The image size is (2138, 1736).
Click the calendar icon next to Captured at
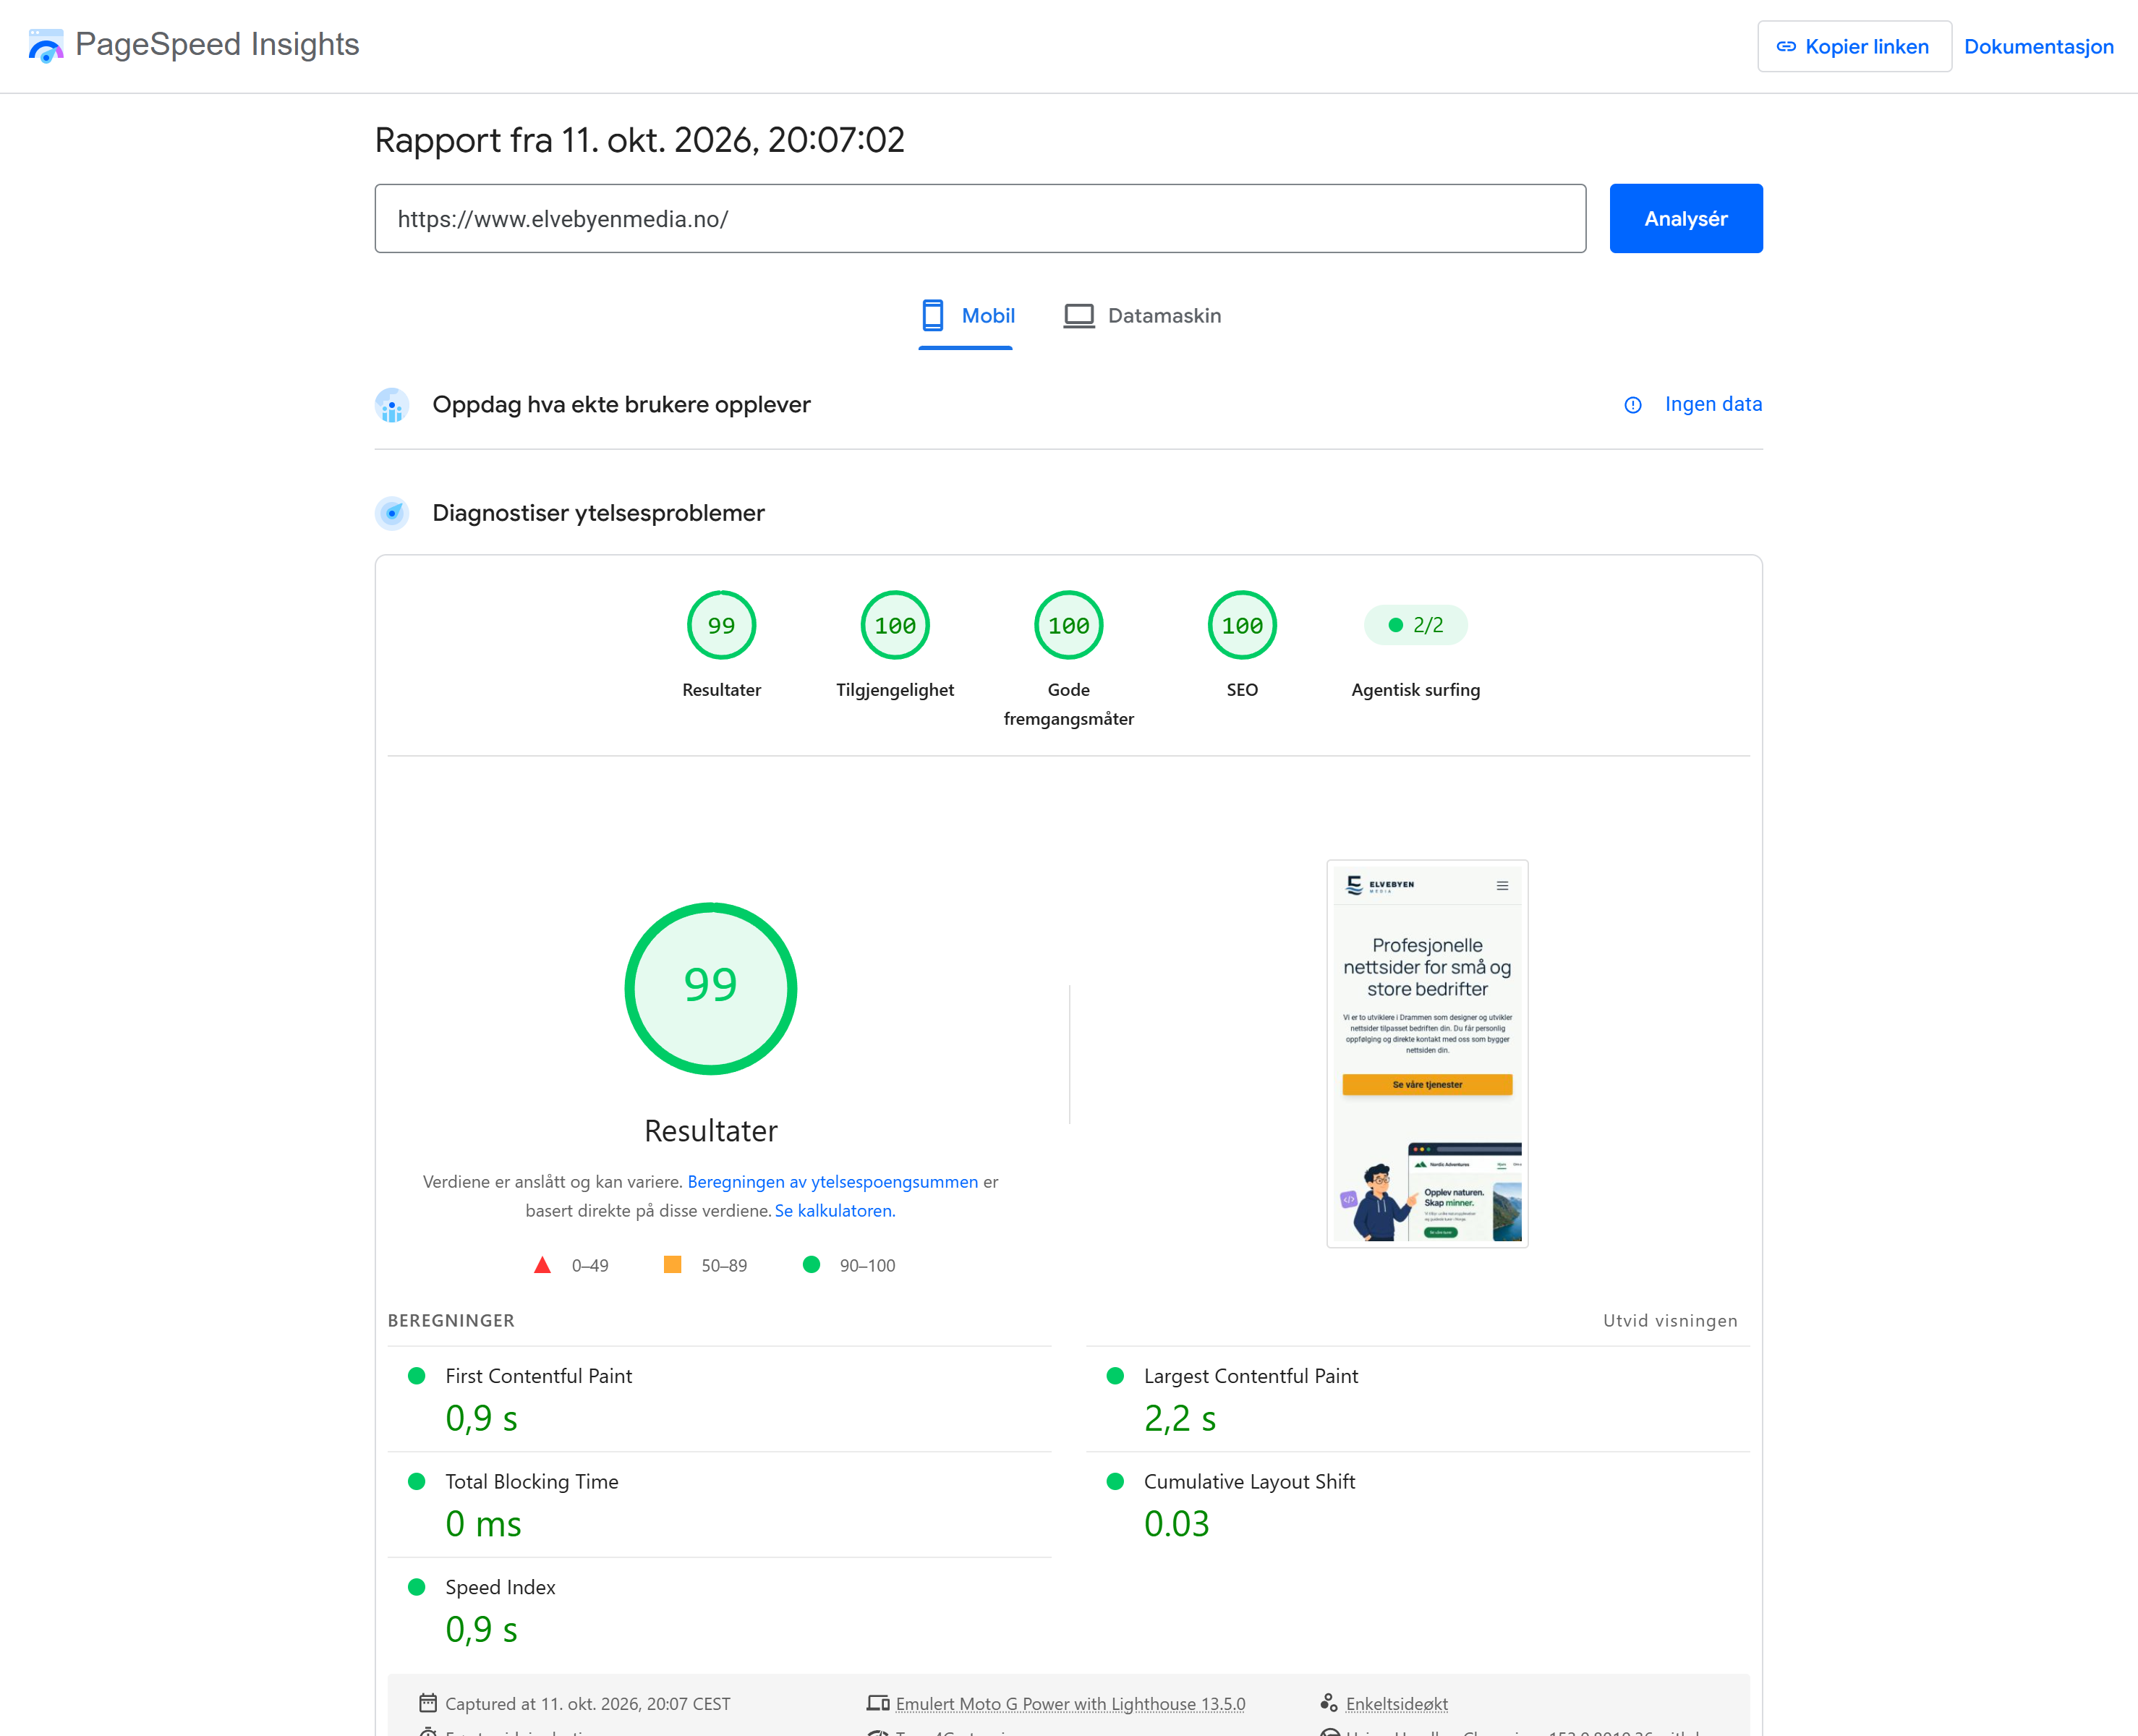click(x=428, y=1702)
